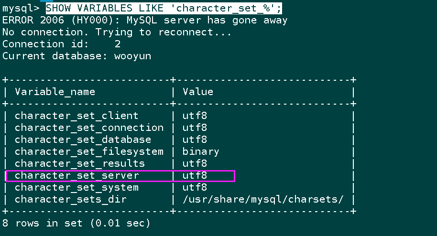Click the /usr/share/mysql/charsets/ path value
This screenshot has height=236, width=437.
[263, 200]
